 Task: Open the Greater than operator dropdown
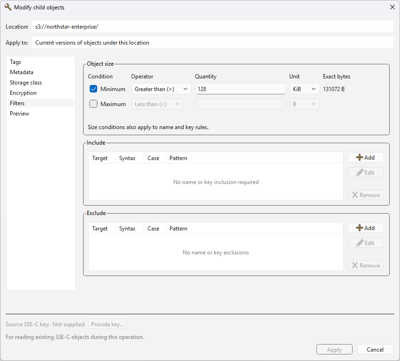pos(161,89)
